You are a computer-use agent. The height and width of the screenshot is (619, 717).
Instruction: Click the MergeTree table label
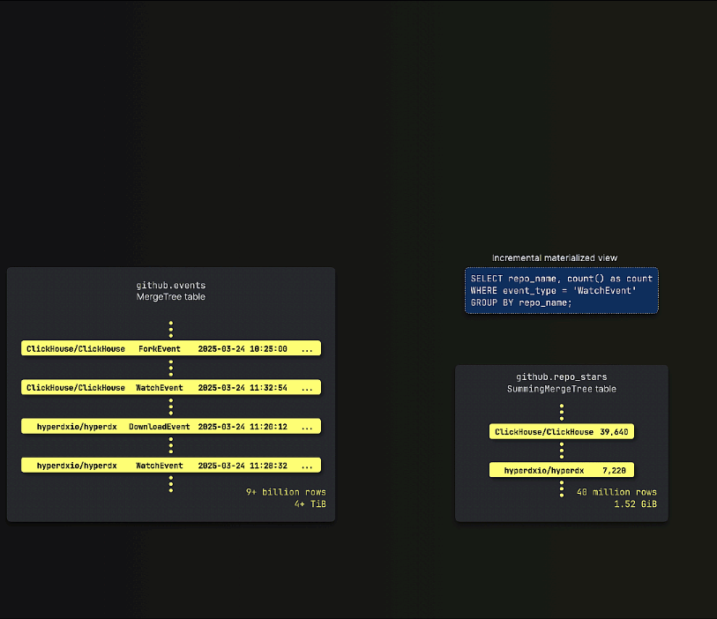(x=170, y=297)
